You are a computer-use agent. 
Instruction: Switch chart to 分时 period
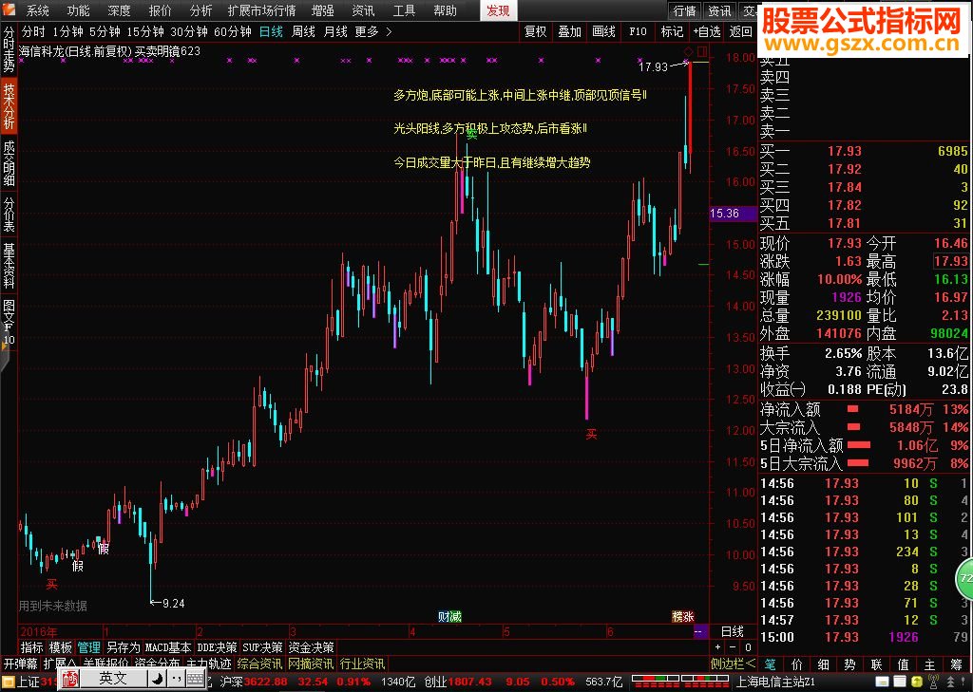coord(33,31)
